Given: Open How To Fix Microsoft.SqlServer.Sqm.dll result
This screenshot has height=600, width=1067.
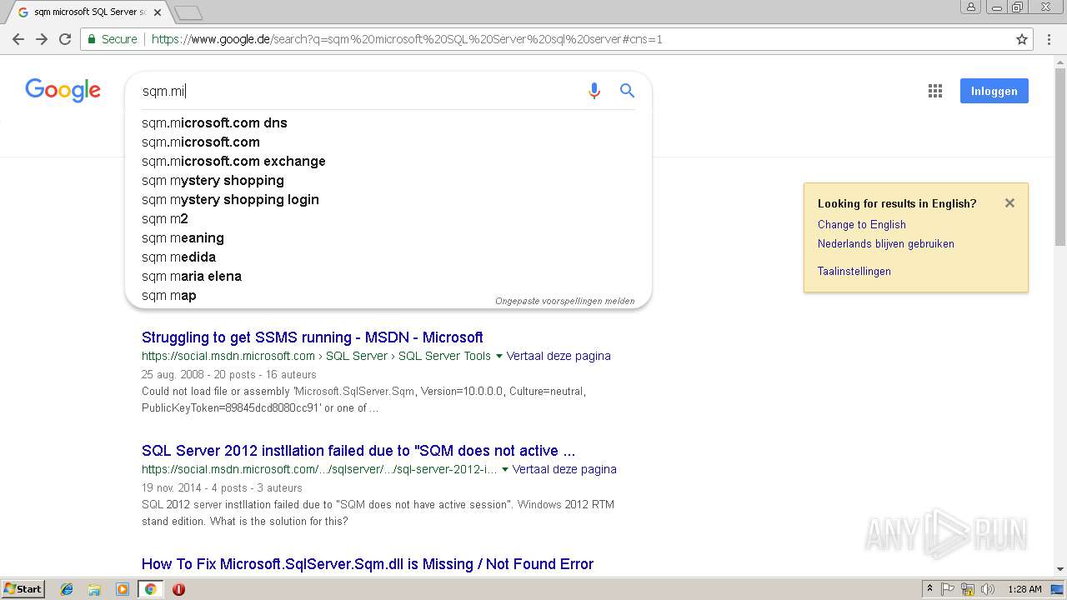Looking at the screenshot, I should [x=368, y=564].
